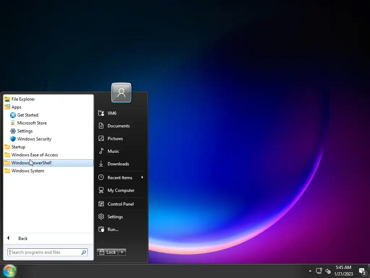Click the Pictures frame icon
Image resolution: width=370 pixels, height=278 pixels.
click(x=101, y=138)
